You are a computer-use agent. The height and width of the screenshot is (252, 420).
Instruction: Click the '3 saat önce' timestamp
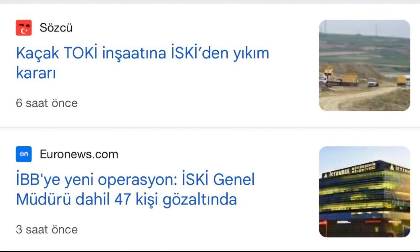pos(47,229)
